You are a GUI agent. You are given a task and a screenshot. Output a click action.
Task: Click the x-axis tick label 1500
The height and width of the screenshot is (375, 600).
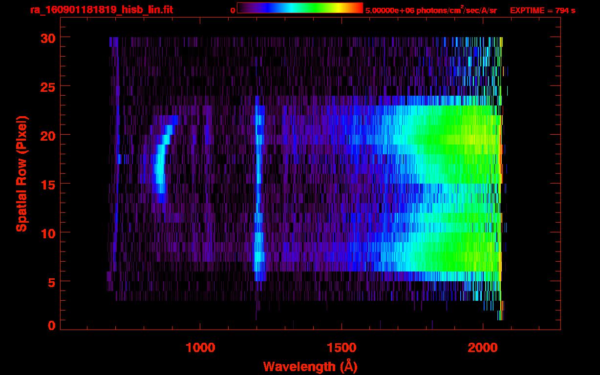click(x=341, y=347)
